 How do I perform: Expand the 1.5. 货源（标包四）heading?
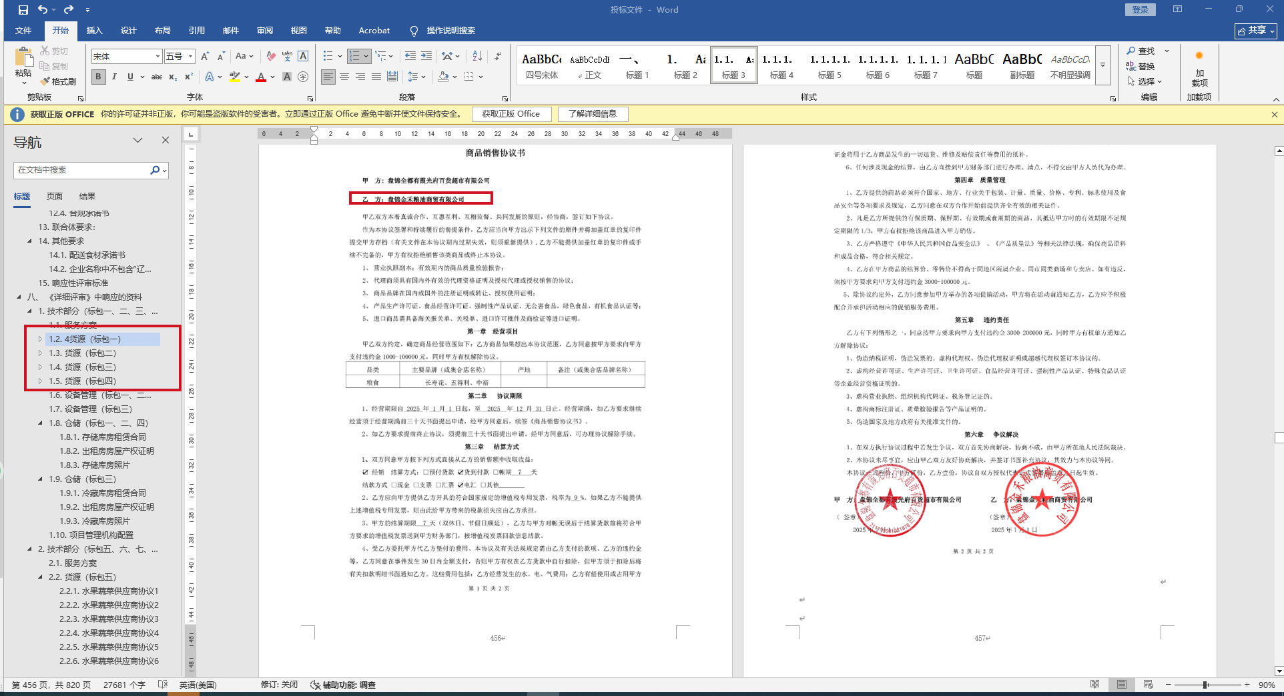(x=40, y=381)
